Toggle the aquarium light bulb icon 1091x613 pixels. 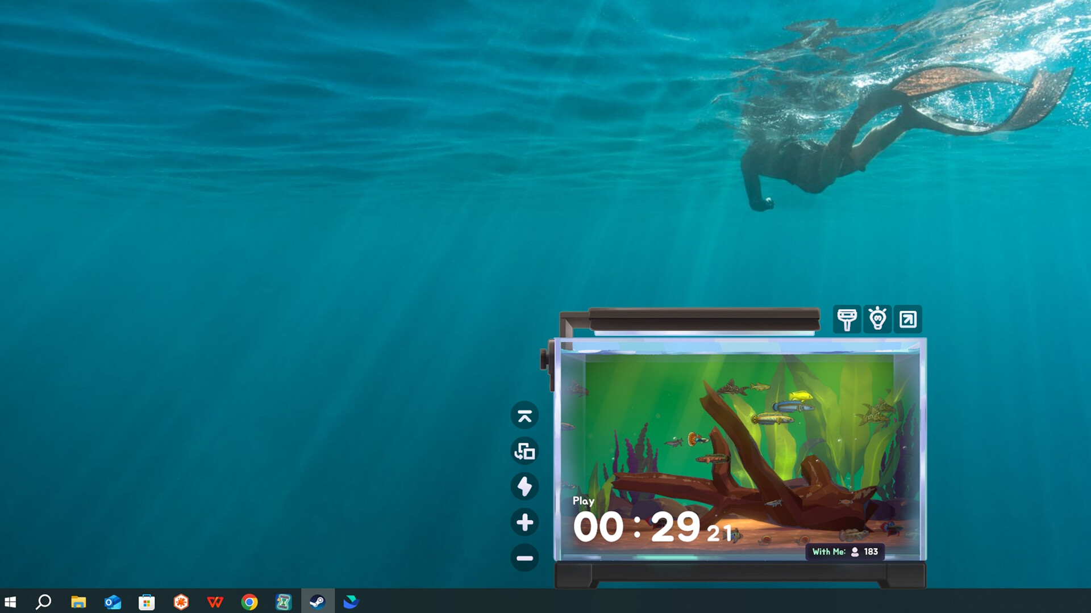(877, 319)
